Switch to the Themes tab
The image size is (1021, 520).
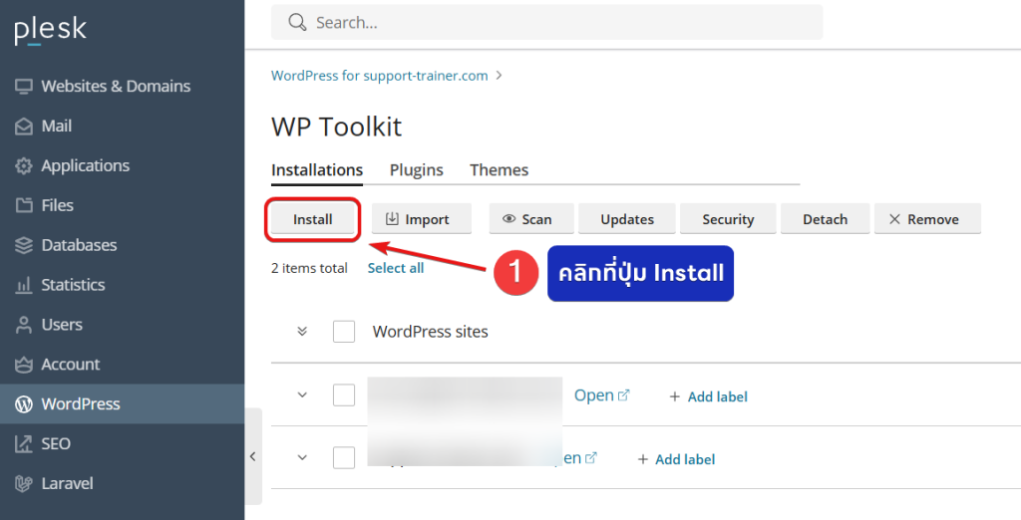point(499,170)
